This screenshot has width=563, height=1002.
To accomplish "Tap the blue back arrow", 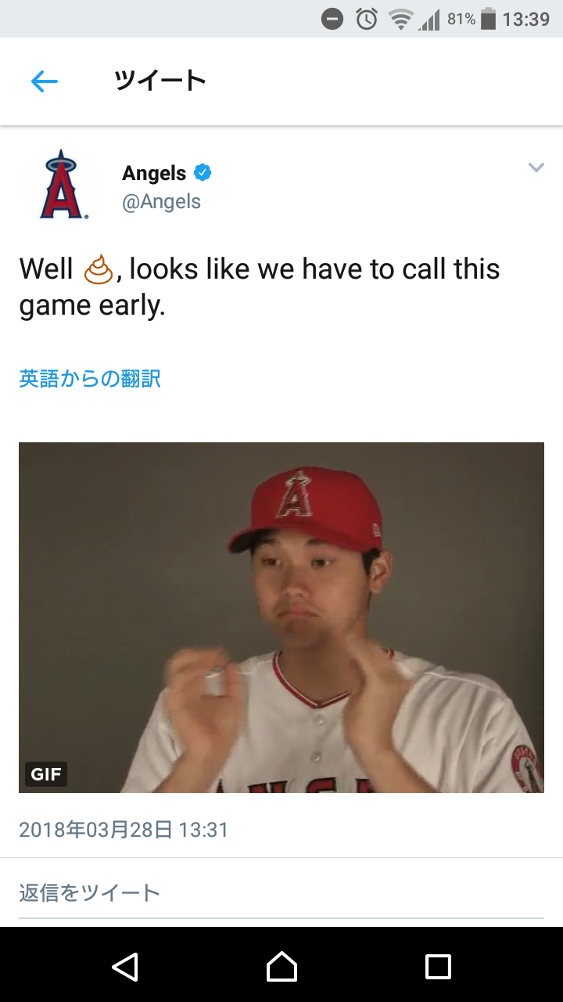I will click(45, 81).
